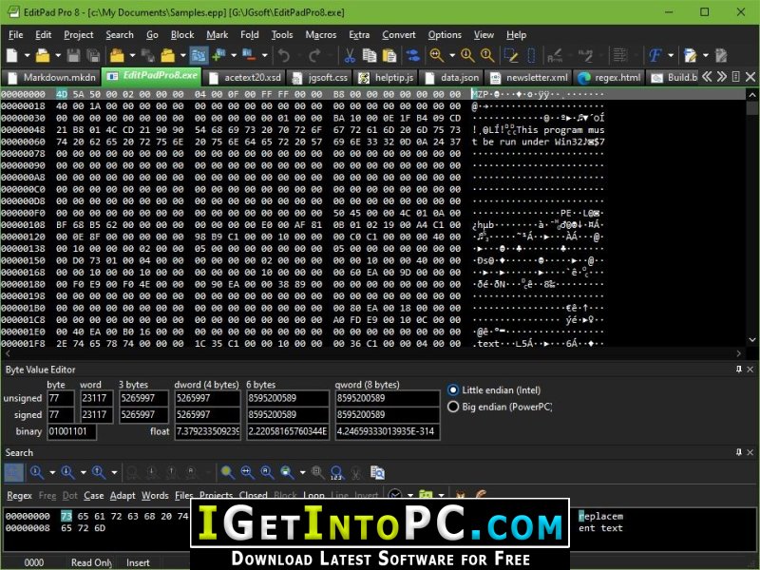
Task: Click the first magnifier search icon in main toolbar
Action: pyautogui.click(x=437, y=55)
